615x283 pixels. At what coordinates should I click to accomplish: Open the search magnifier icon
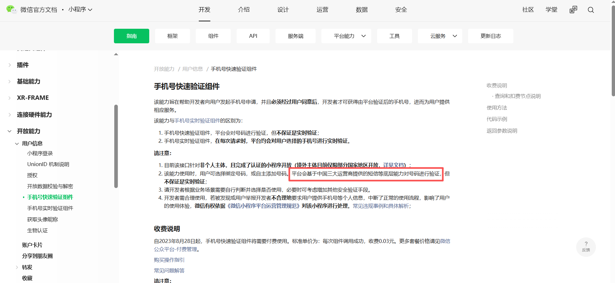tap(591, 10)
